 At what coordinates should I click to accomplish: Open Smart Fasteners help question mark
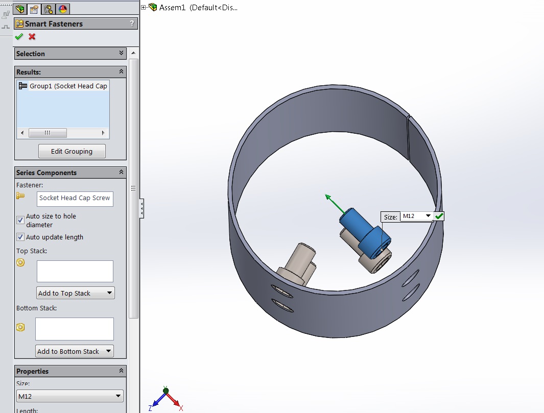pos(132,23)
